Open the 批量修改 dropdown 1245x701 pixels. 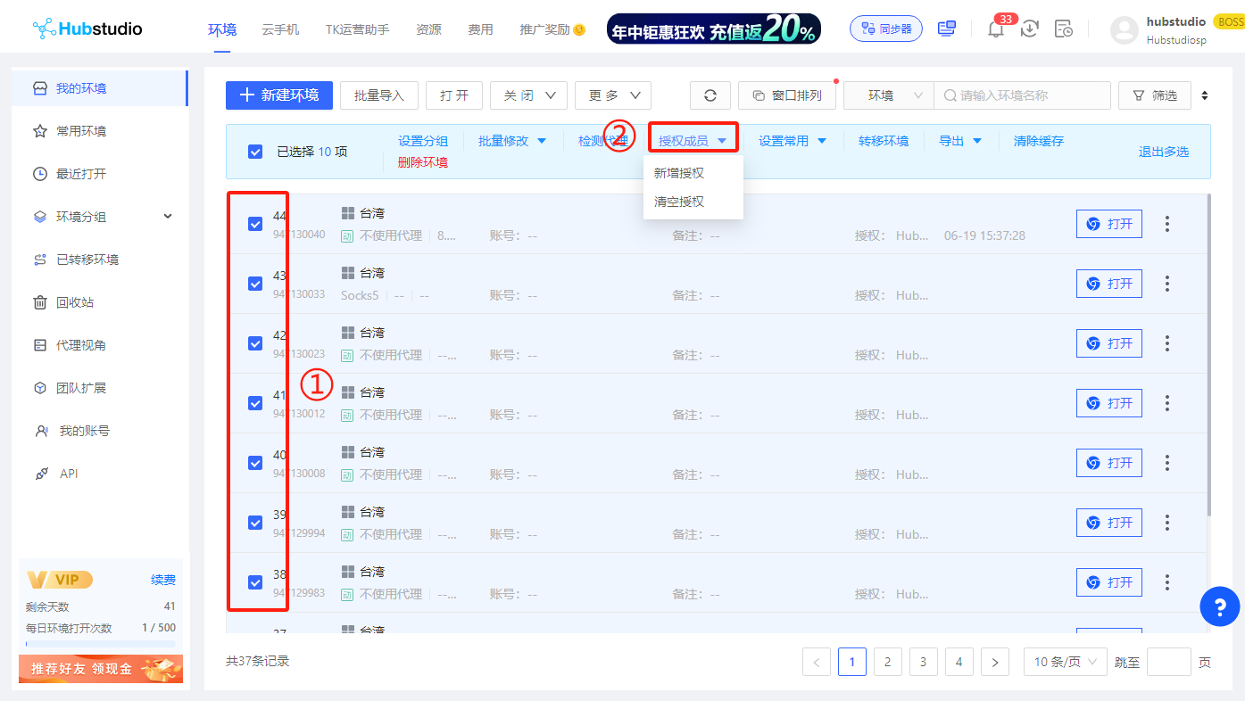[x=512, y=141]
